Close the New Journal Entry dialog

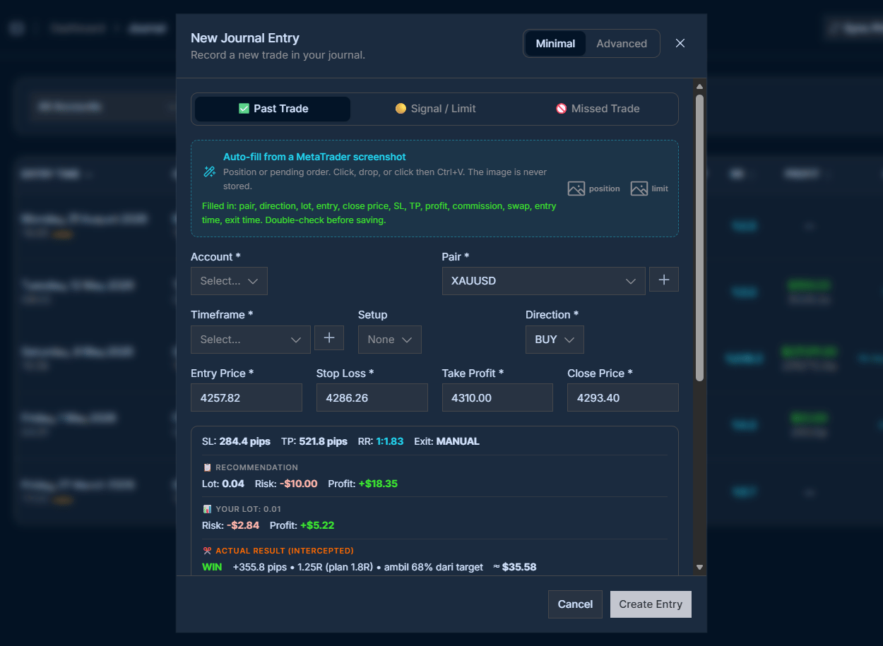click(680, 43)
